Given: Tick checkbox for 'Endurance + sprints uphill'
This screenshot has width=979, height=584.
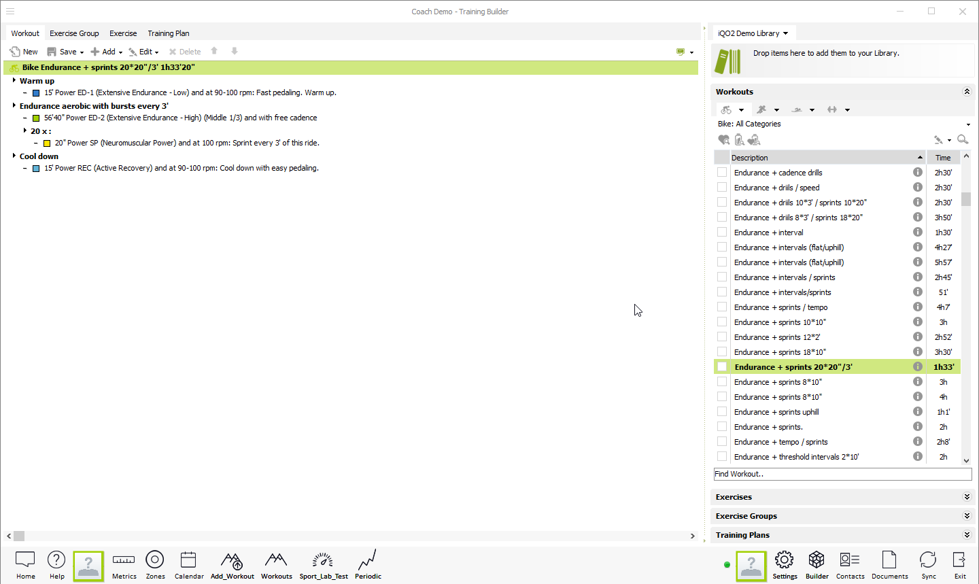Looking at the screenshot, I should coord(722,412).
